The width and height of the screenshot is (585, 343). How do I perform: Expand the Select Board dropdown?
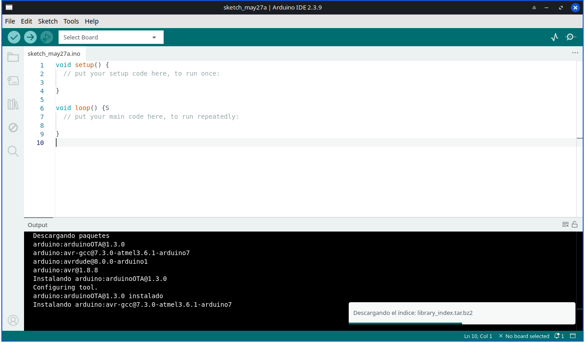[111, 37]
